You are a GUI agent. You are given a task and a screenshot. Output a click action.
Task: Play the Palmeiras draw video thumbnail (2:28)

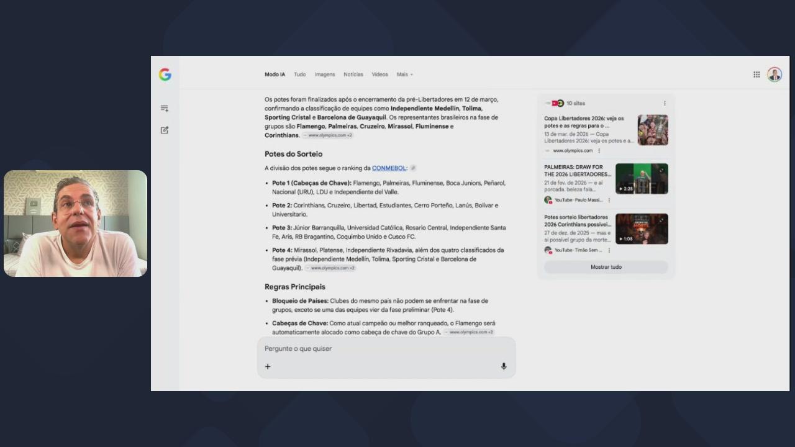[x=642, y=179]
